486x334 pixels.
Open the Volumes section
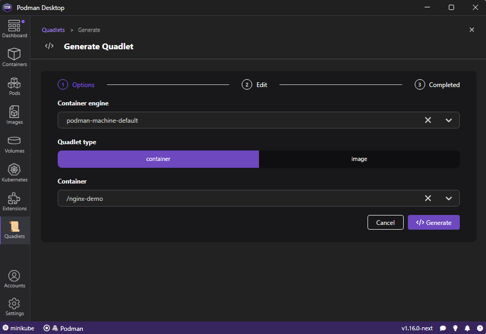pyautogui.click(x=15, y=144)
